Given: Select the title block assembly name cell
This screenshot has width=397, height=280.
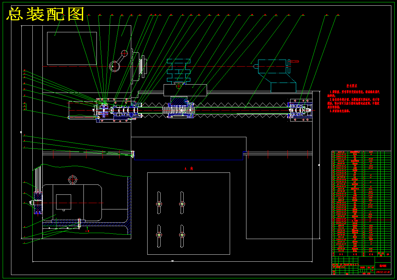Looking at the screenshot, I should coord(383,266).
